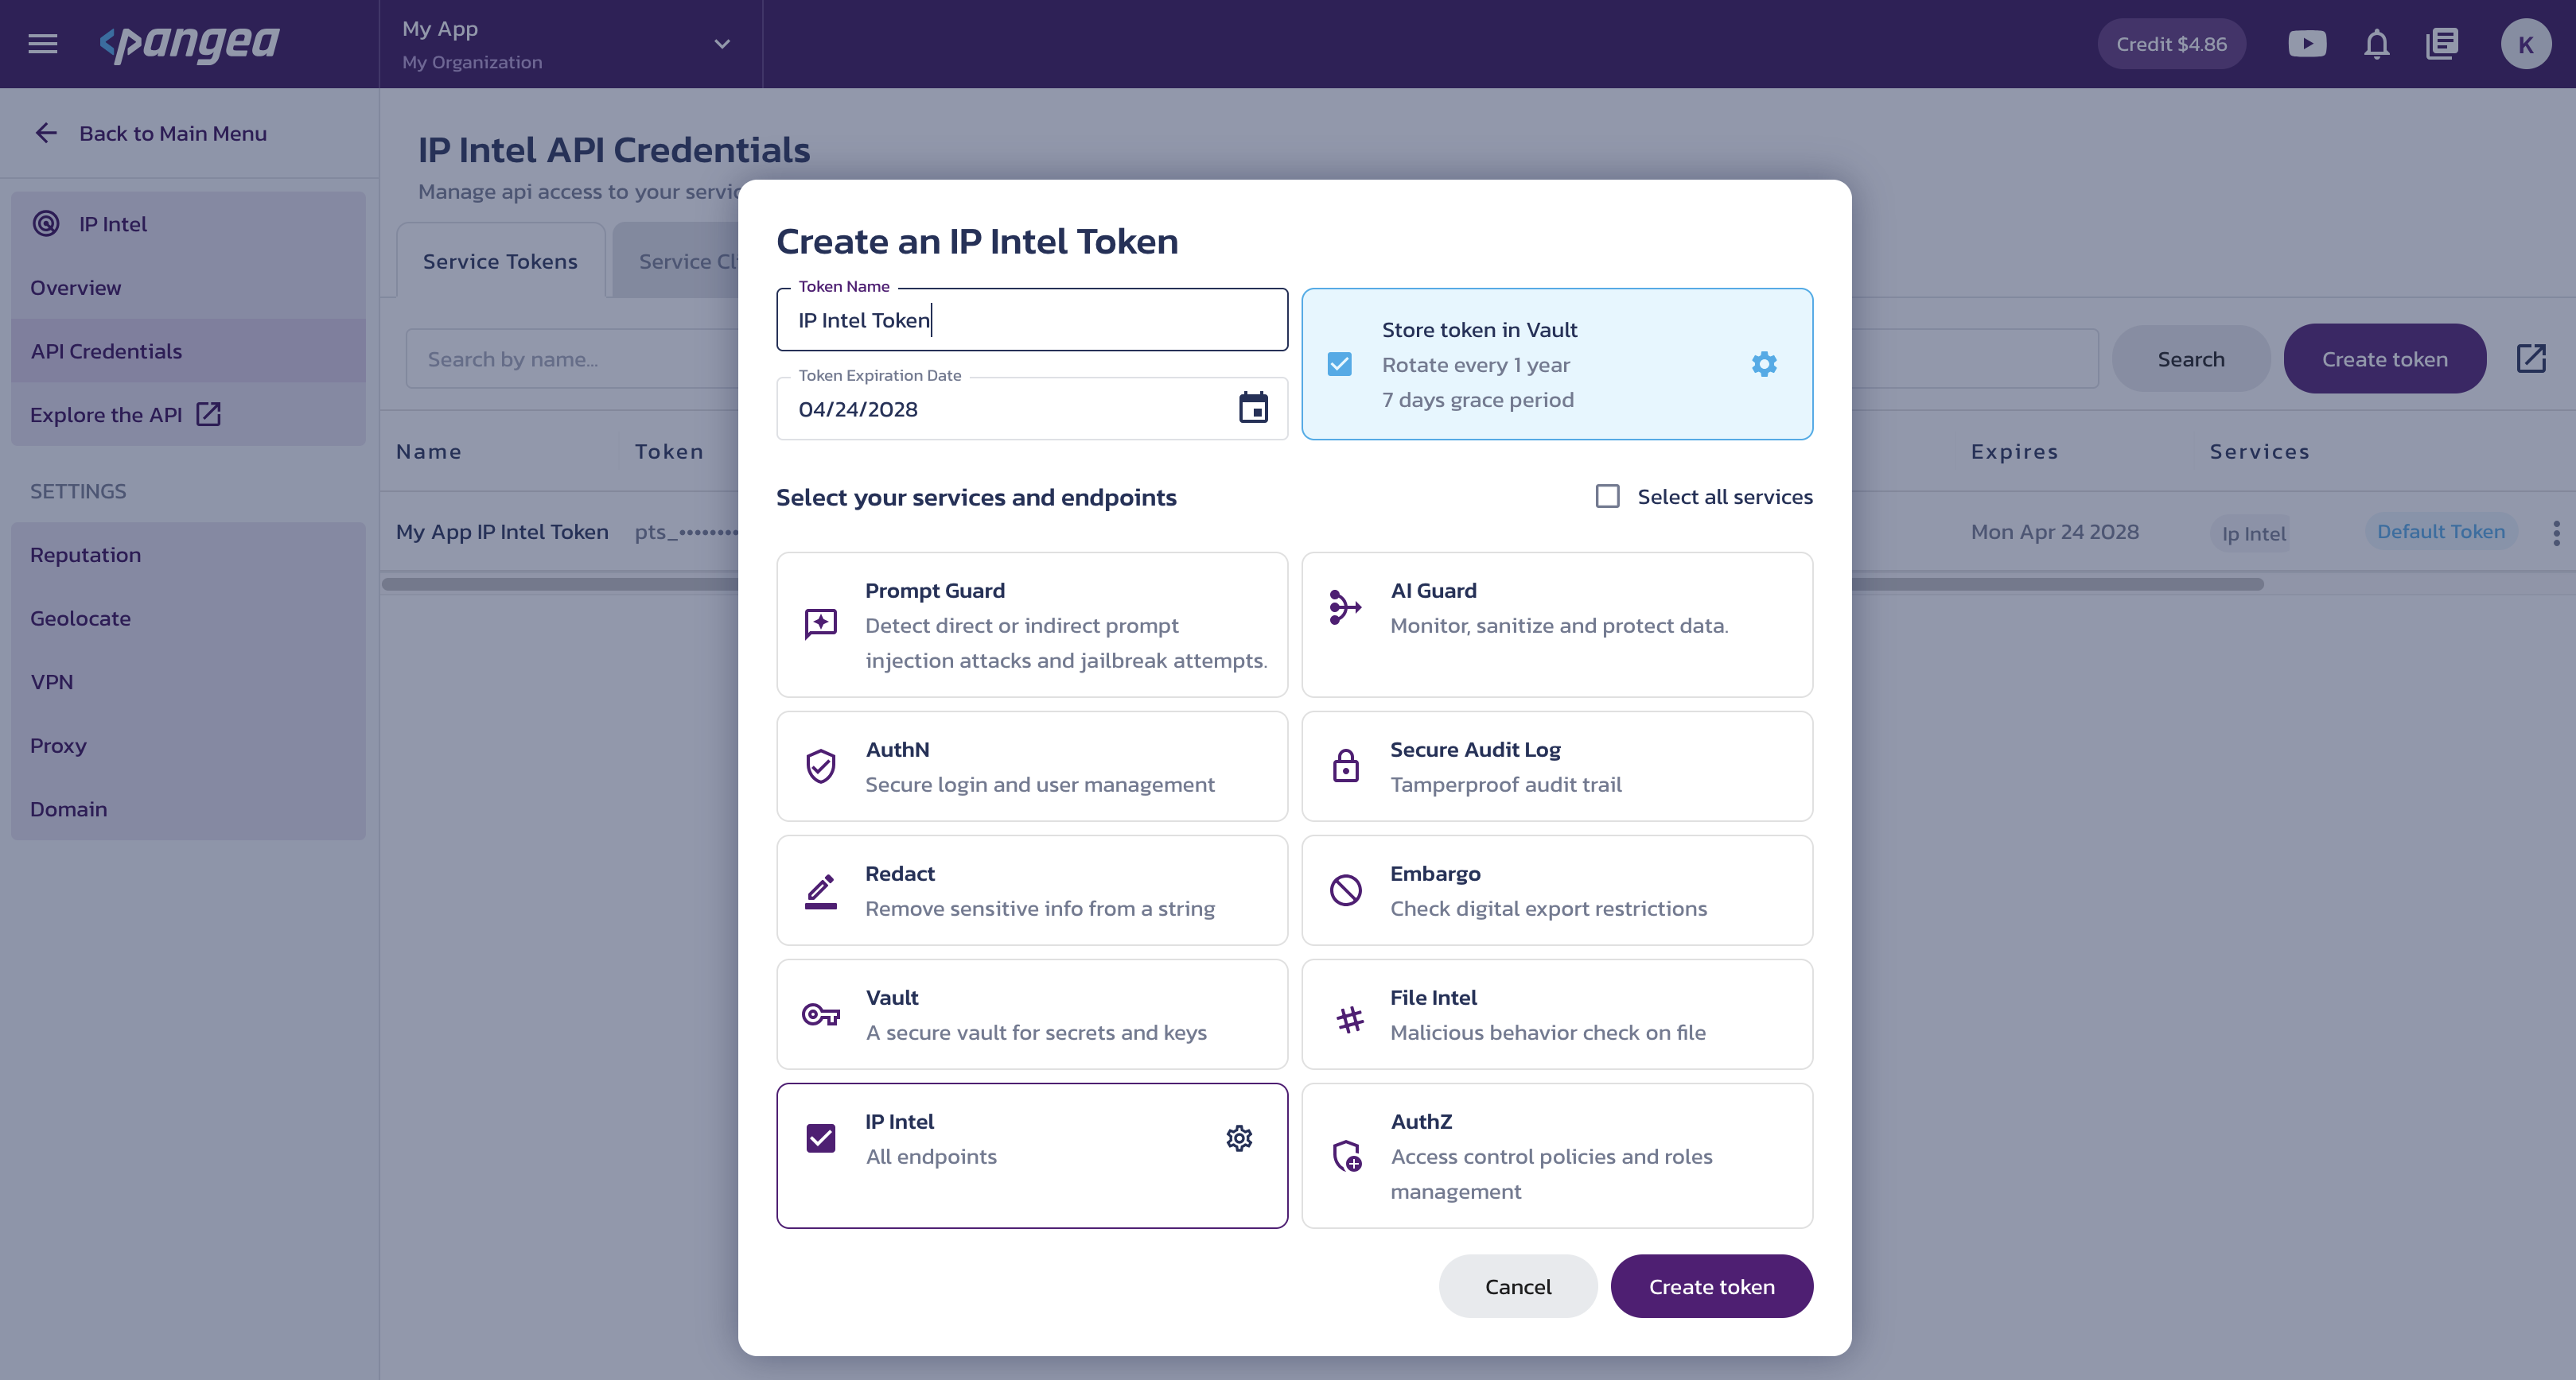Uncheck Store token in Vault checkbox
Screen dimensions: 2576x1380
1339,364
